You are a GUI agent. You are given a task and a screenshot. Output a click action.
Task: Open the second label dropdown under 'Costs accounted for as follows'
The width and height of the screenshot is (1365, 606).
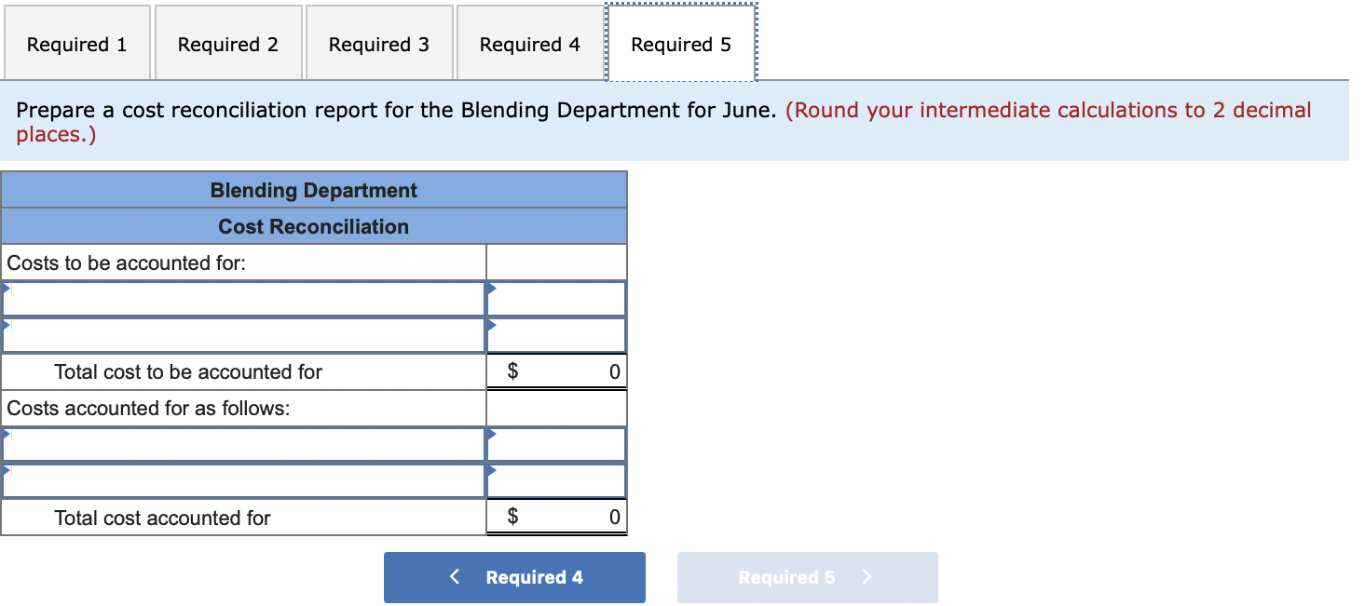pyautogui.click(x=242, y=480)
